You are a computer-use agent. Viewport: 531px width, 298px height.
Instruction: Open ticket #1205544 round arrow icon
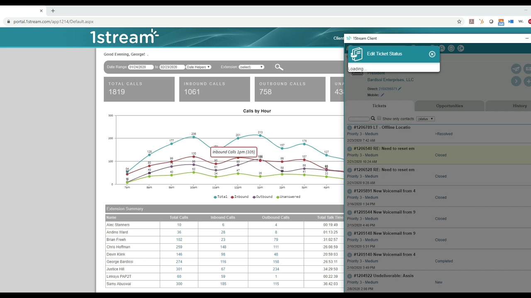(x=350, y=212)
